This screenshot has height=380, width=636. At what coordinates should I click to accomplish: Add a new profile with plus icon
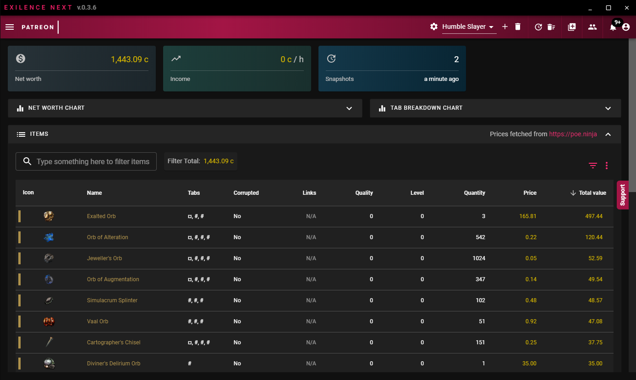(505, 27)
